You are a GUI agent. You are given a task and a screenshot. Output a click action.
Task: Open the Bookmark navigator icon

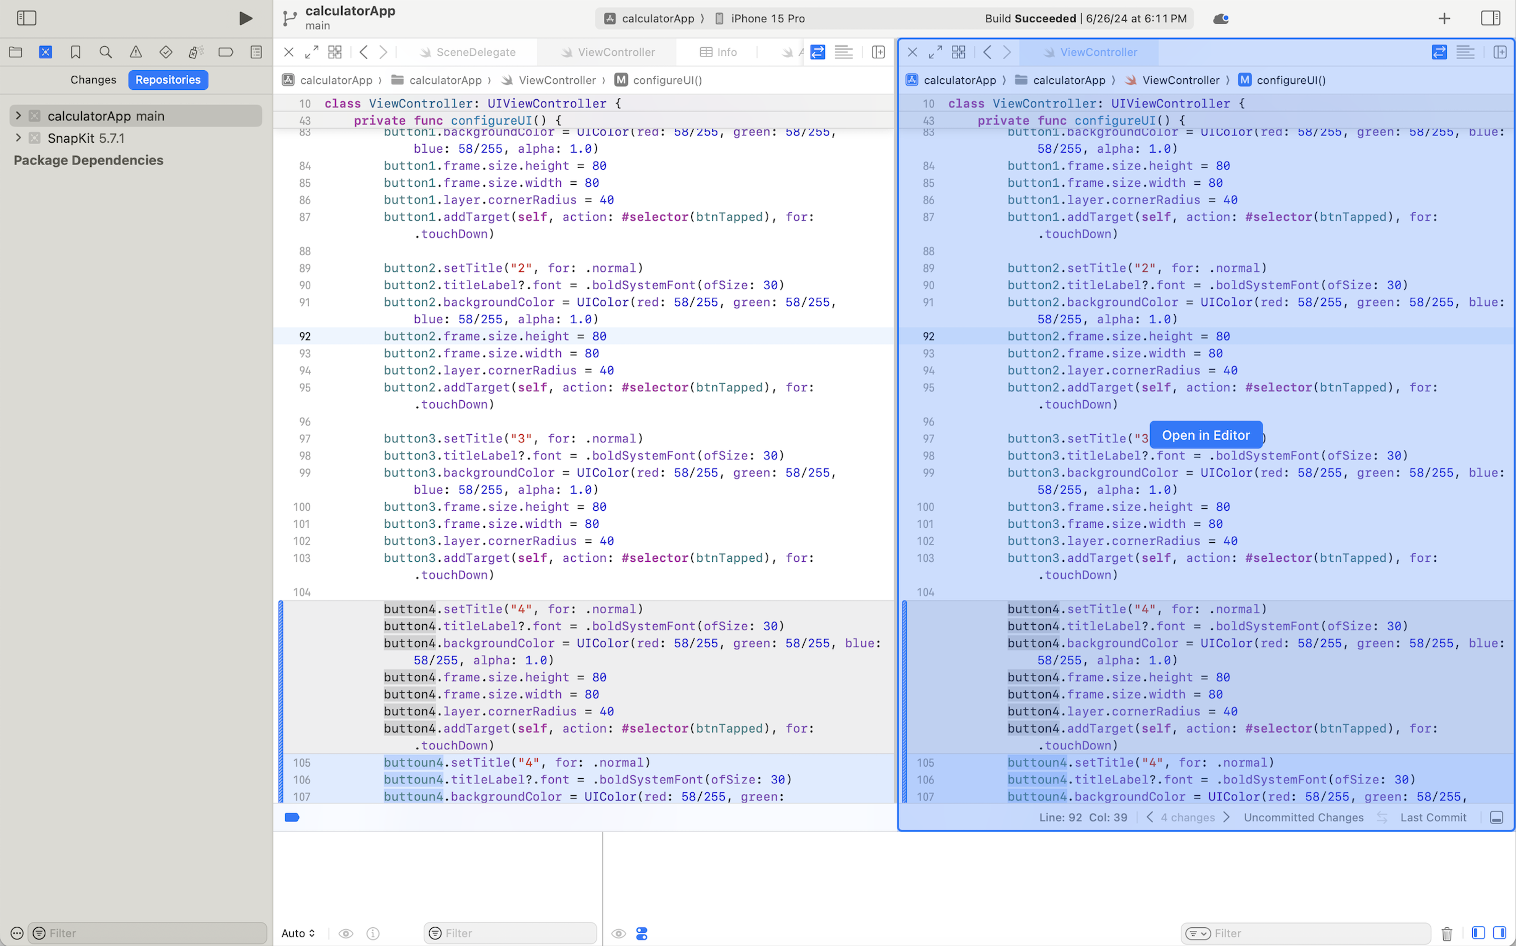pos(76,52)
